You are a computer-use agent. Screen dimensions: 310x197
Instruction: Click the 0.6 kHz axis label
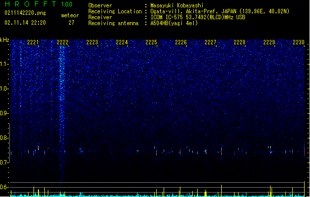[x=4, y=187]
